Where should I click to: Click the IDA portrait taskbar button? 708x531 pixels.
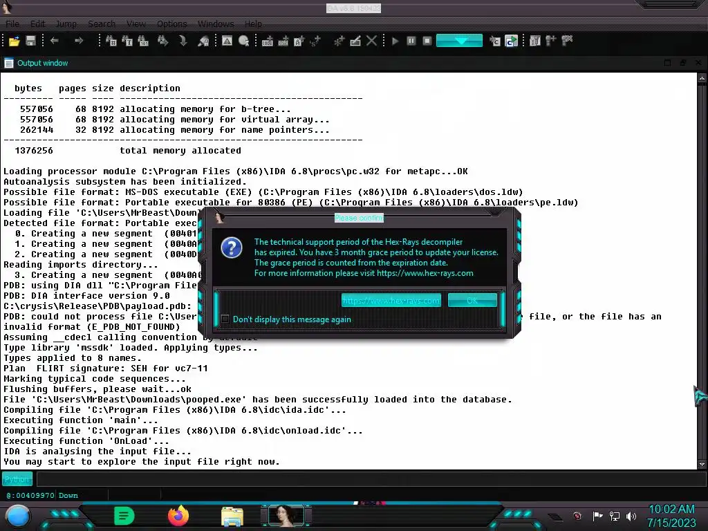[286, 516]
